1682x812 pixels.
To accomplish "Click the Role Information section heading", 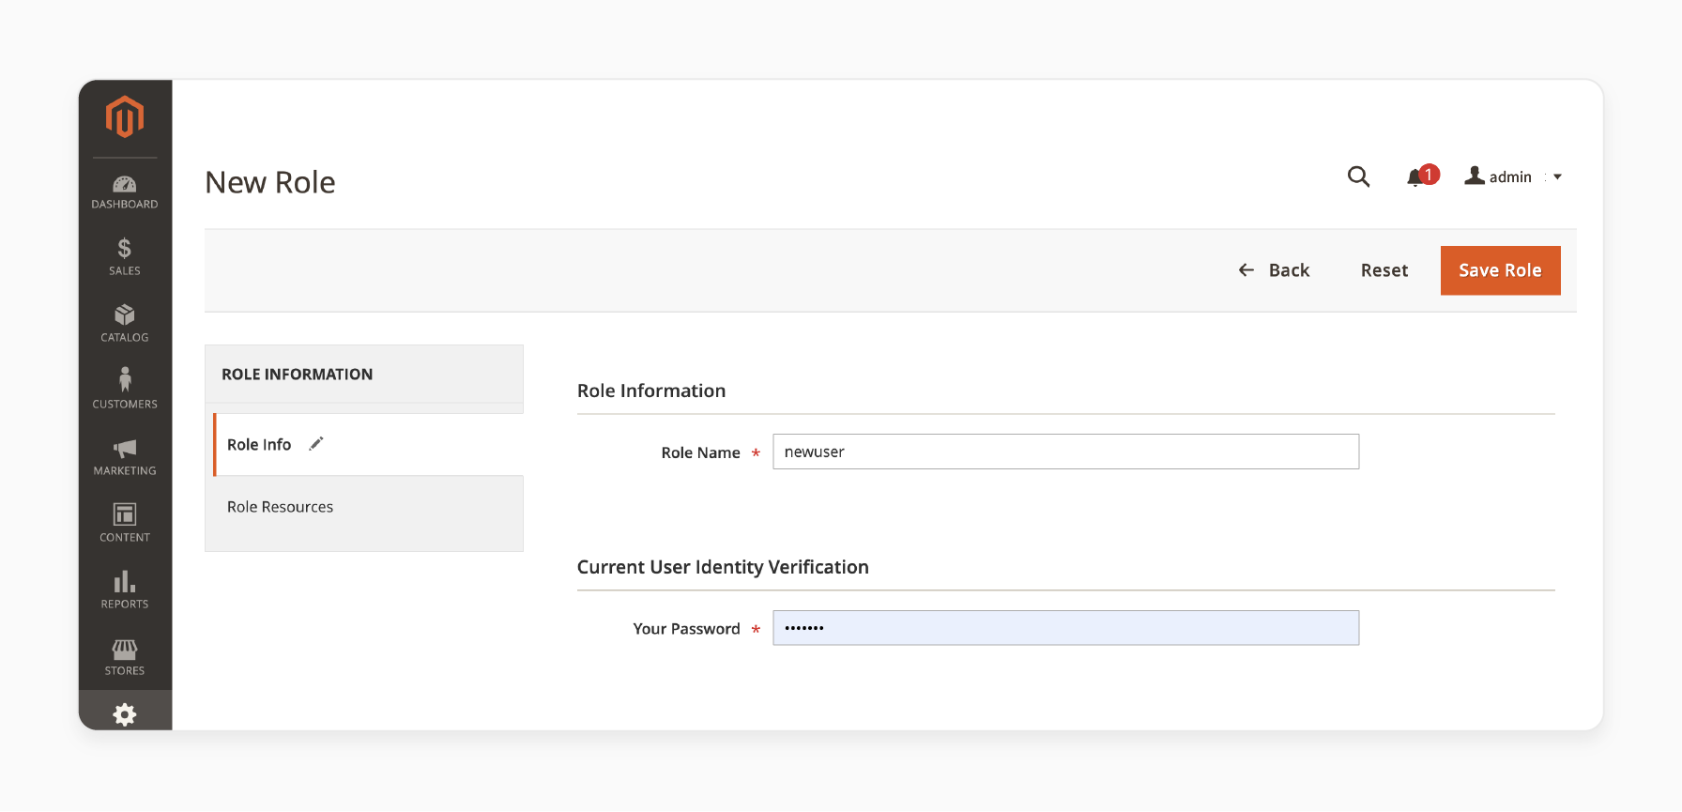I will pyautogui.click(x=651, y=391).
